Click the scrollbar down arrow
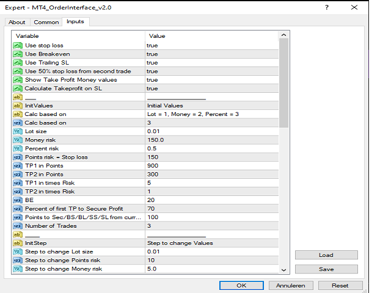This screenshot has height=293, width=391. 283,270
